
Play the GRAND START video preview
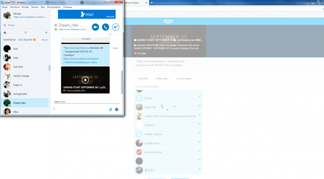(85, 80)
